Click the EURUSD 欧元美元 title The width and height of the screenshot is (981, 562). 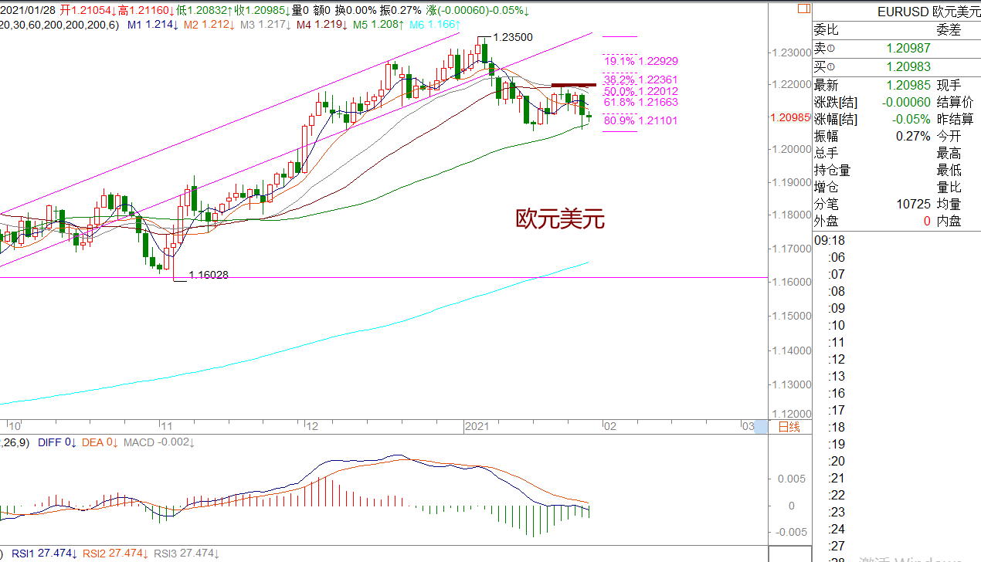point(929,12)
